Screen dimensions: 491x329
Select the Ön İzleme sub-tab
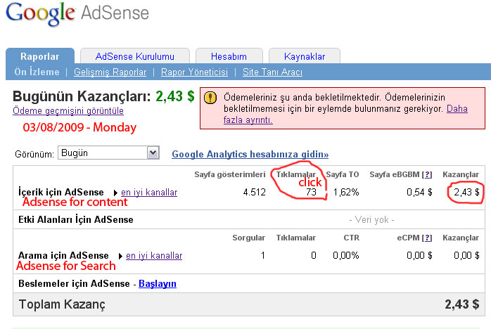[37, 72]
